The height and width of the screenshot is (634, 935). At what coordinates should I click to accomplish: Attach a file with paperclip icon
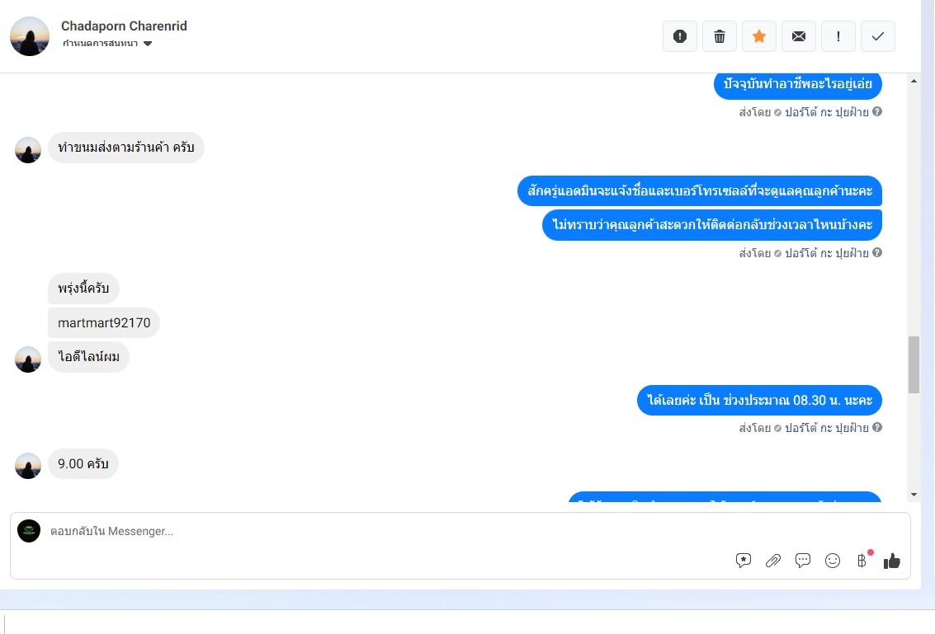point(772,560)
